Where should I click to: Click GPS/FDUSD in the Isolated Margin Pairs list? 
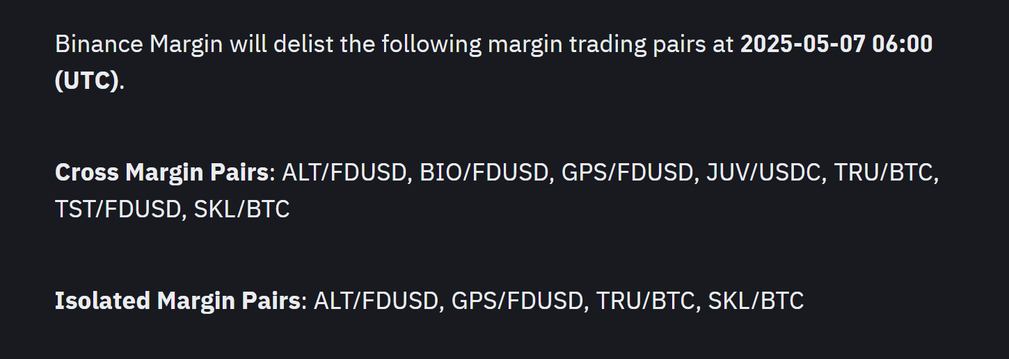tap(517, 301)
